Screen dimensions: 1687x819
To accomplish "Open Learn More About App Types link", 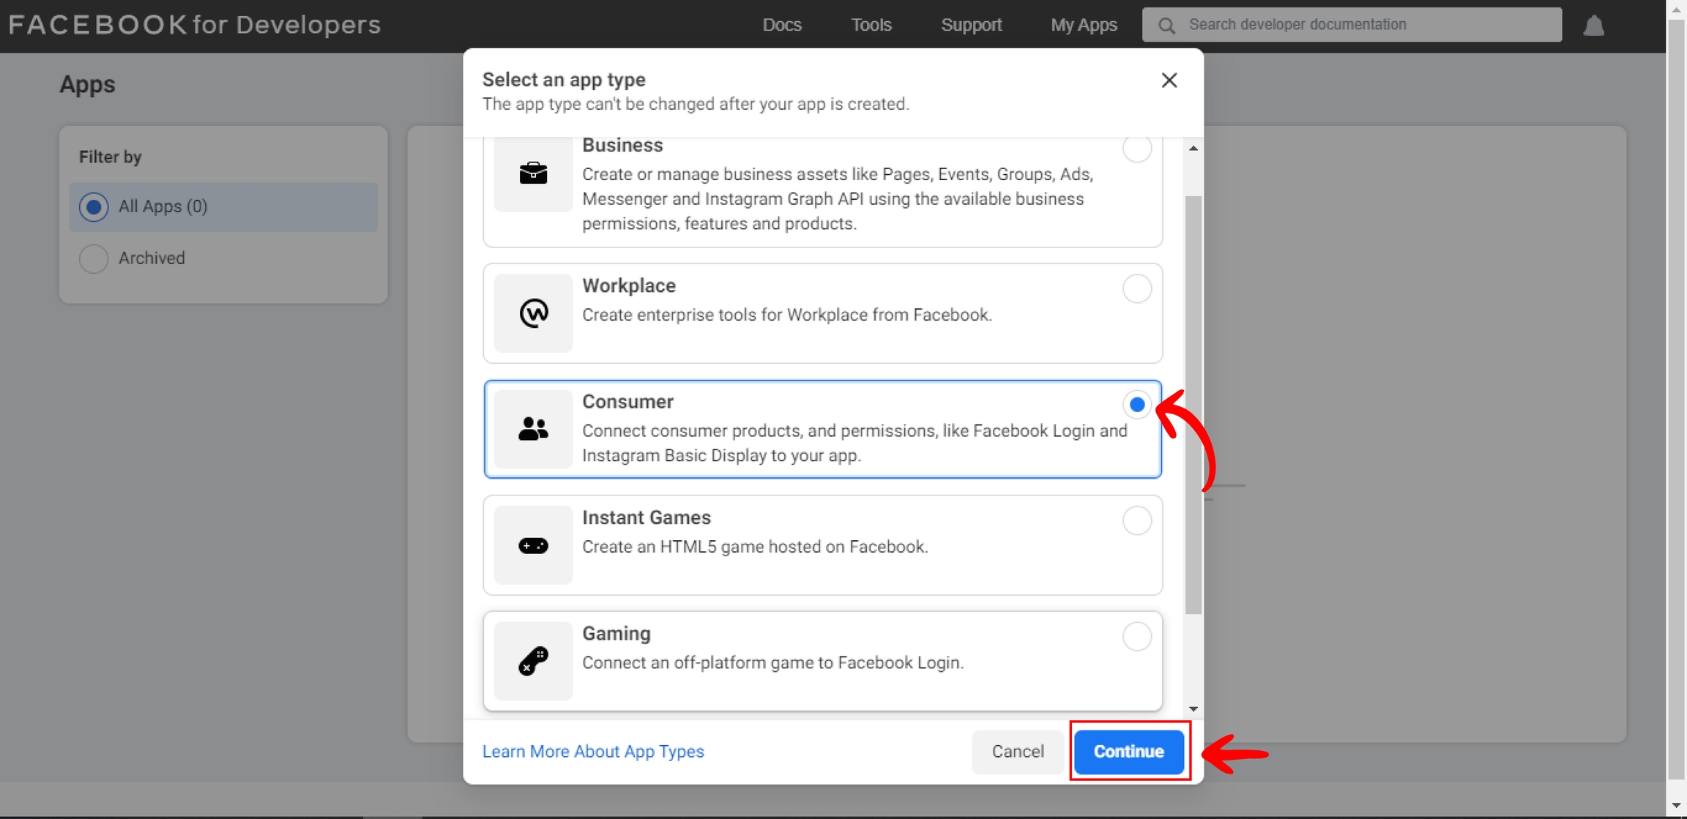I will pyautogui.click(x=592, y=751).
